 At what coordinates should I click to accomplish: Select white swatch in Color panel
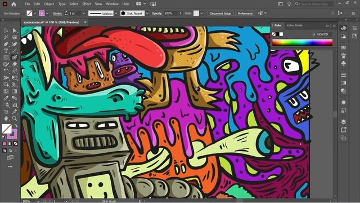281,34
